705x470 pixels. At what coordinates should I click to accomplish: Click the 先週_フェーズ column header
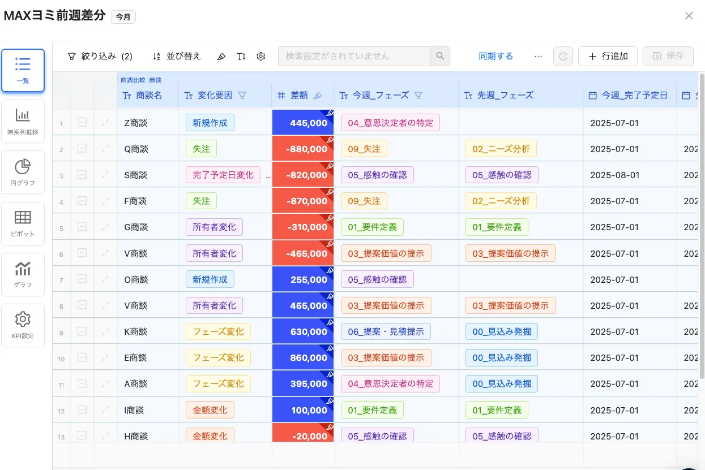tap(521, 96)
